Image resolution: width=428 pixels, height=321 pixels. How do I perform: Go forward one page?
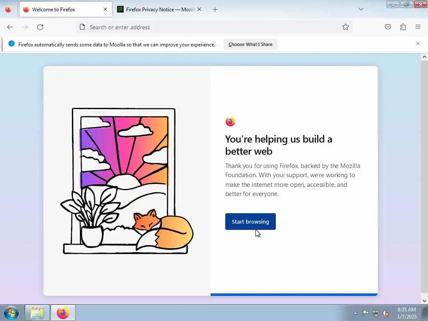click(x=25, y=27)
